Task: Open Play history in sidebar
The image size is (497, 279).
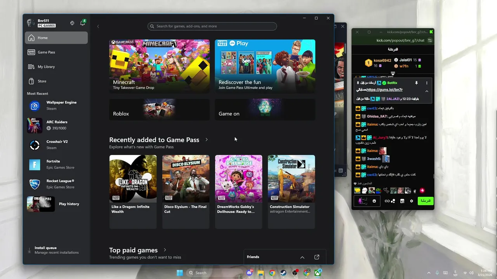Action: tap(56, 204)
